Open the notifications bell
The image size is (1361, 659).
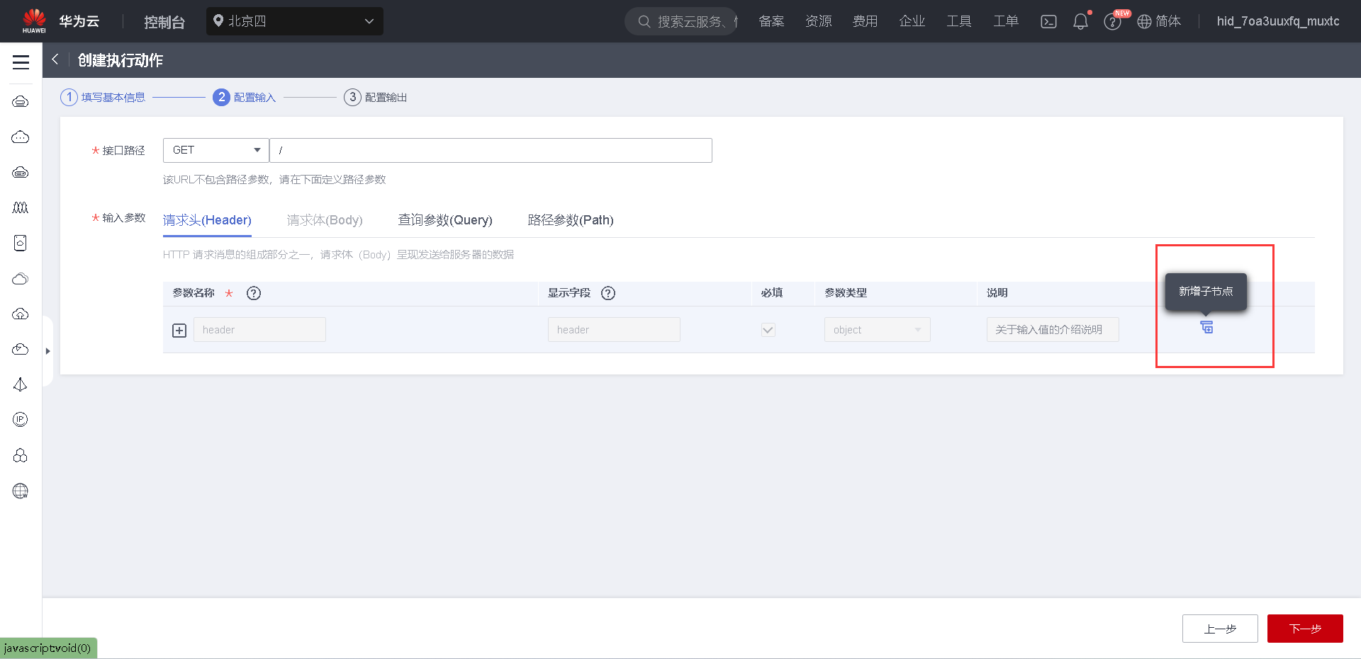point(1080,22)
